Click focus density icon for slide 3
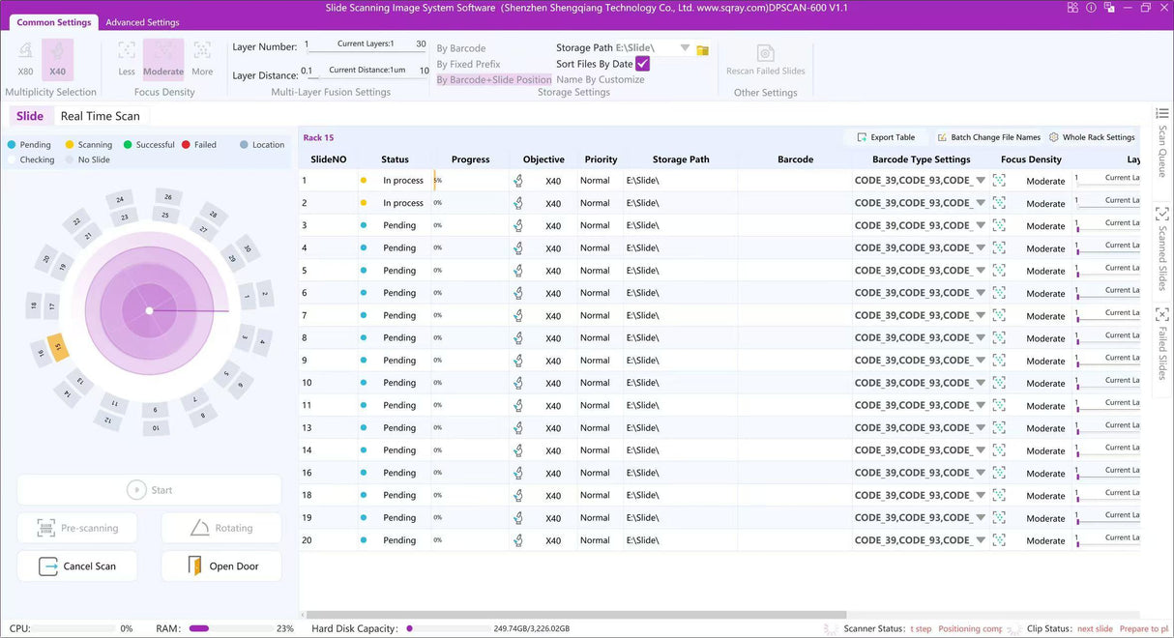This screenshot has height=638, width=1174. 999,225
